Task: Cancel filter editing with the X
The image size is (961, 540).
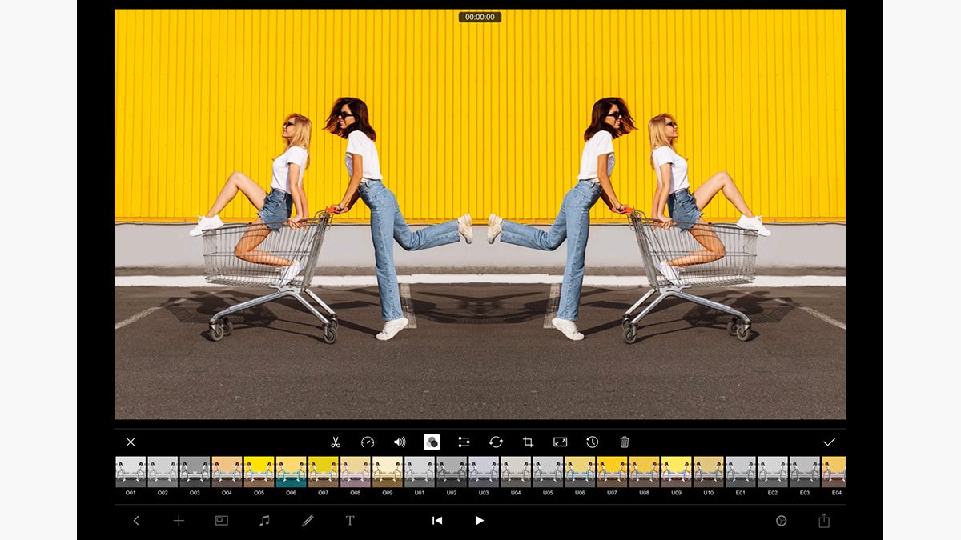Action: click(x=131, y=441)
